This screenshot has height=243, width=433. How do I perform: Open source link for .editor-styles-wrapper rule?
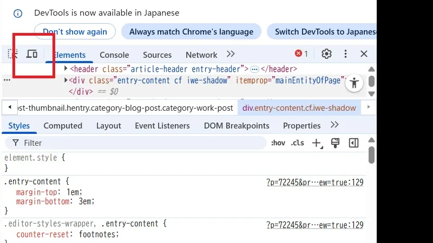[x=315, y=225]
